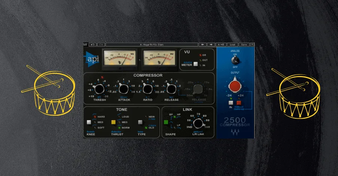Screen dimensions: 338x176
Task: Click the VU panel title
Action: click(x=187, y=52)
